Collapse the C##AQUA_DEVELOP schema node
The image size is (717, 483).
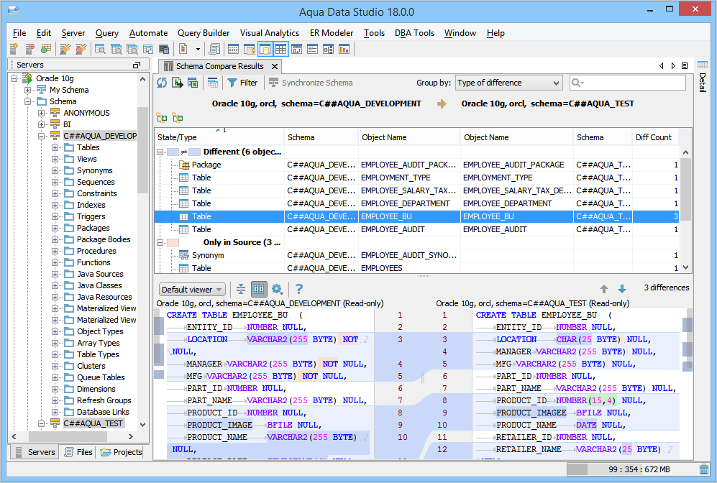coord(41,136)
